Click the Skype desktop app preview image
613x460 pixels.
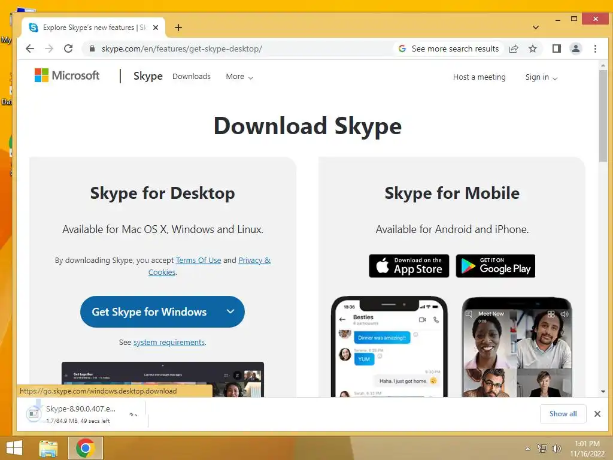(x=163, y=379)
